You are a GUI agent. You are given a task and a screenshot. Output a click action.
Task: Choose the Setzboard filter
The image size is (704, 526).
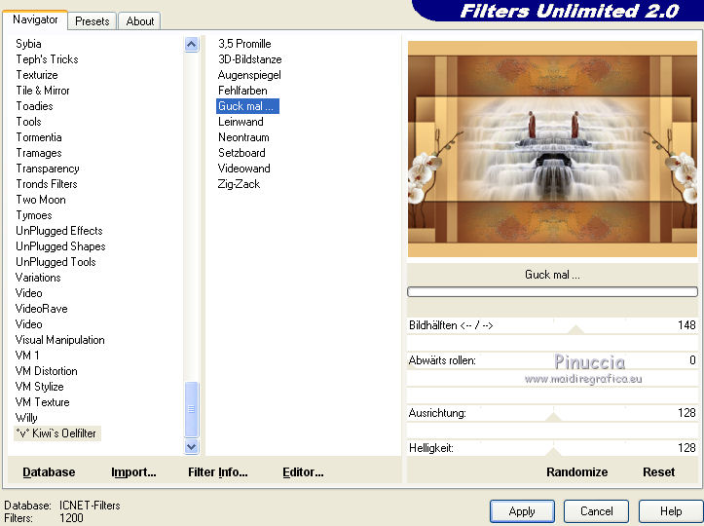pos(241,153)
